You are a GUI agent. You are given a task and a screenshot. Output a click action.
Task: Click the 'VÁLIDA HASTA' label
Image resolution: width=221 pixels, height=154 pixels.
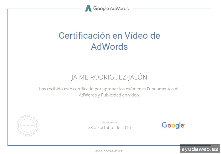coord(109,123)
